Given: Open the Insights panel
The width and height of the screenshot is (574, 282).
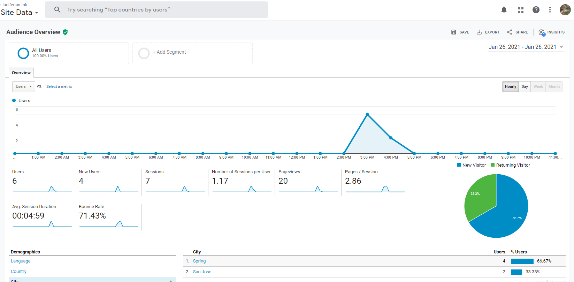Looking at the screenshot, I should (x=551, y=32).
